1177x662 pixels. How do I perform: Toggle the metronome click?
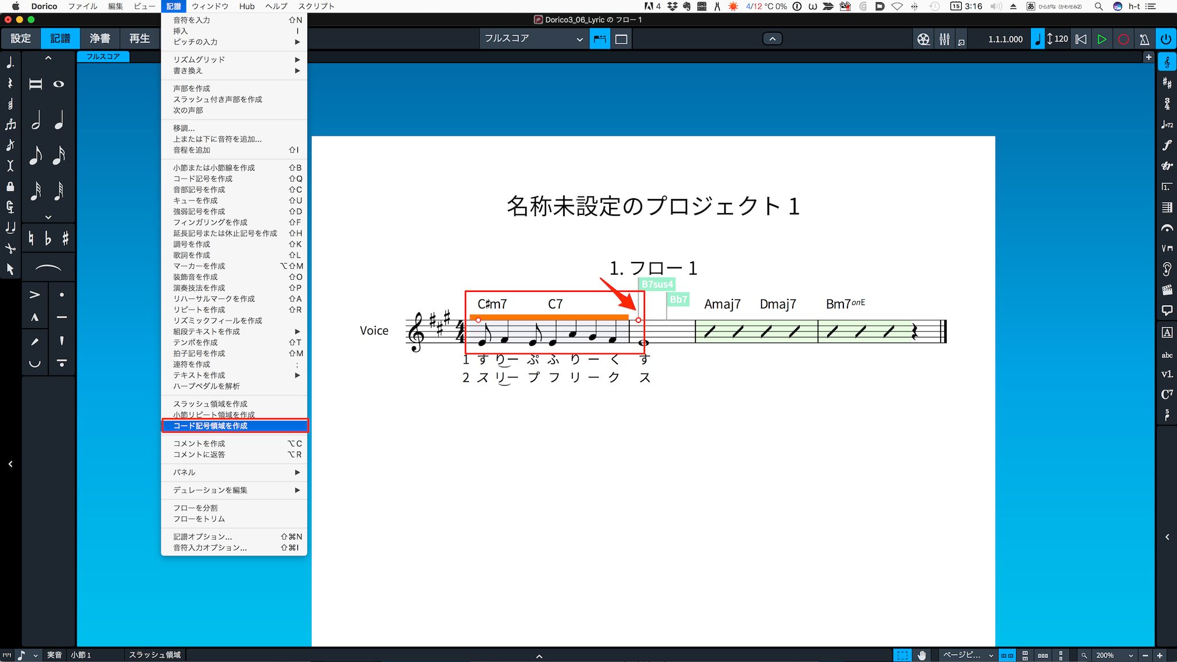[x=1144, y=39]
